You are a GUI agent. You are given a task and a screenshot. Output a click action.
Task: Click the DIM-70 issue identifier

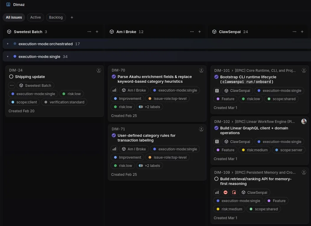tap(119, 70)
